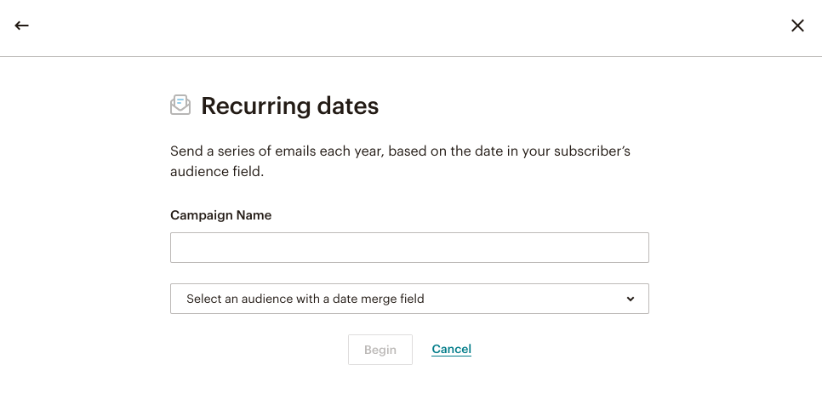
Task: Click the Campaign Name label
Action: pyautogui.click(x=220, y=215)
